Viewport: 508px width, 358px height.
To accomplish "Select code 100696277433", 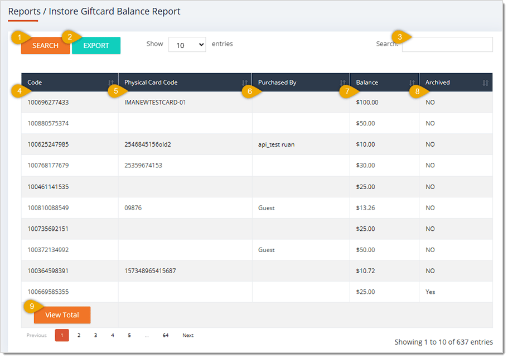I will [48, 103].
